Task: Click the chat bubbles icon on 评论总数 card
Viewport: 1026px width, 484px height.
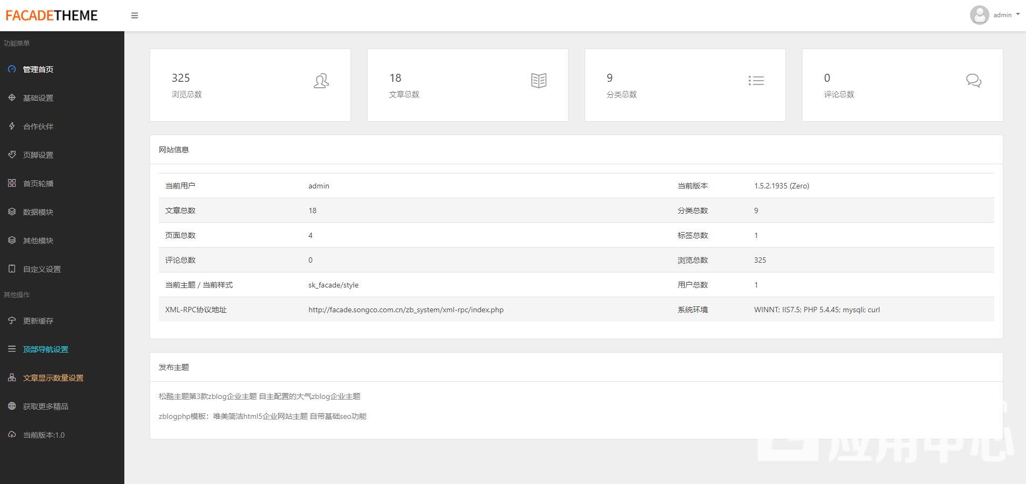Action: (974, 81)
